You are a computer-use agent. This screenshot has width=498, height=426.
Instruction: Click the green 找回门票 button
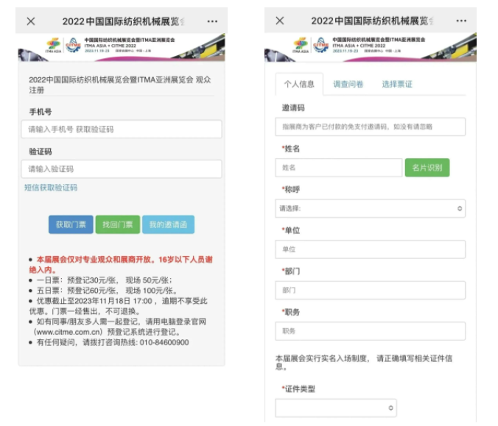tap(118, 224)
